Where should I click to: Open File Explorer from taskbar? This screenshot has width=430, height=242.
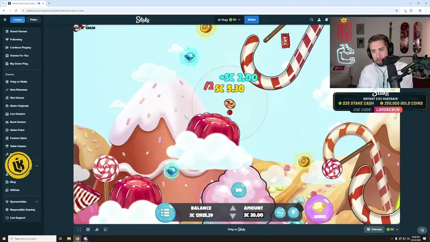(x=69, y=238)
